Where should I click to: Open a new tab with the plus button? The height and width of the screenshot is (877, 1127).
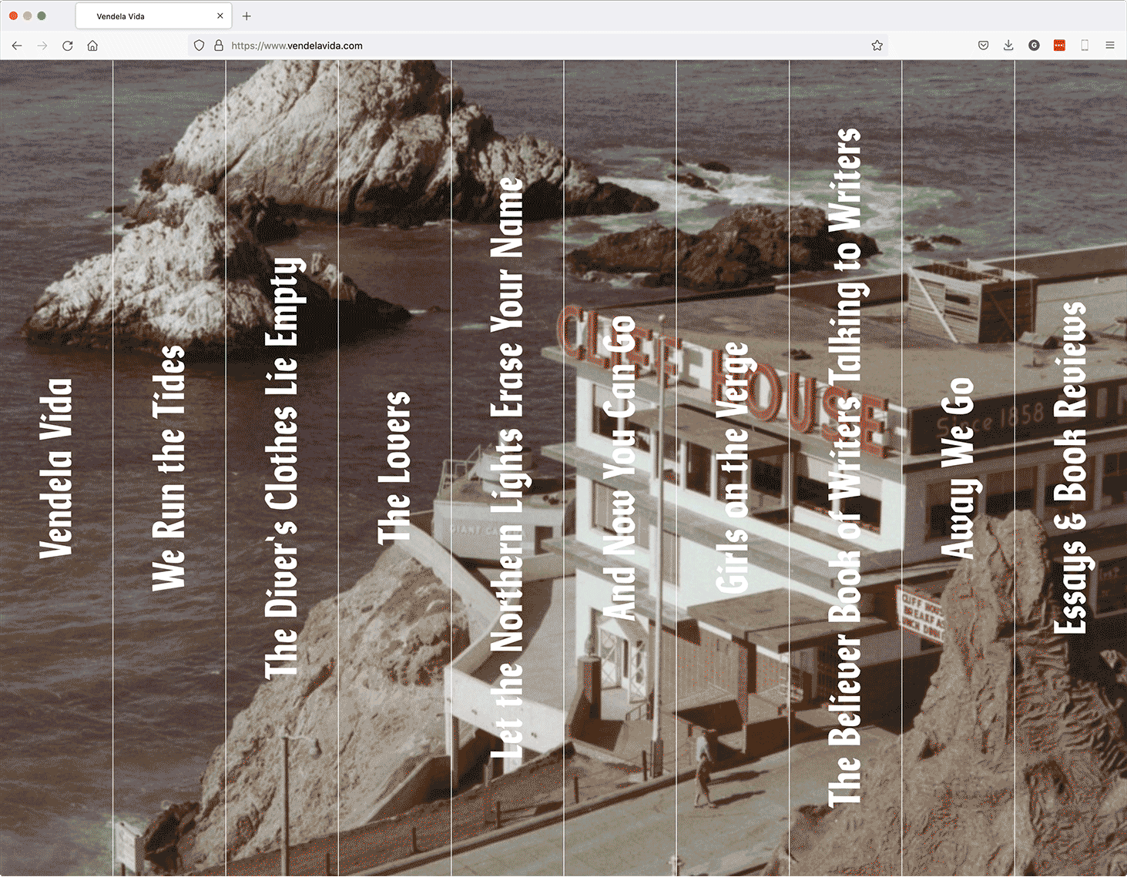coord(247,15)
